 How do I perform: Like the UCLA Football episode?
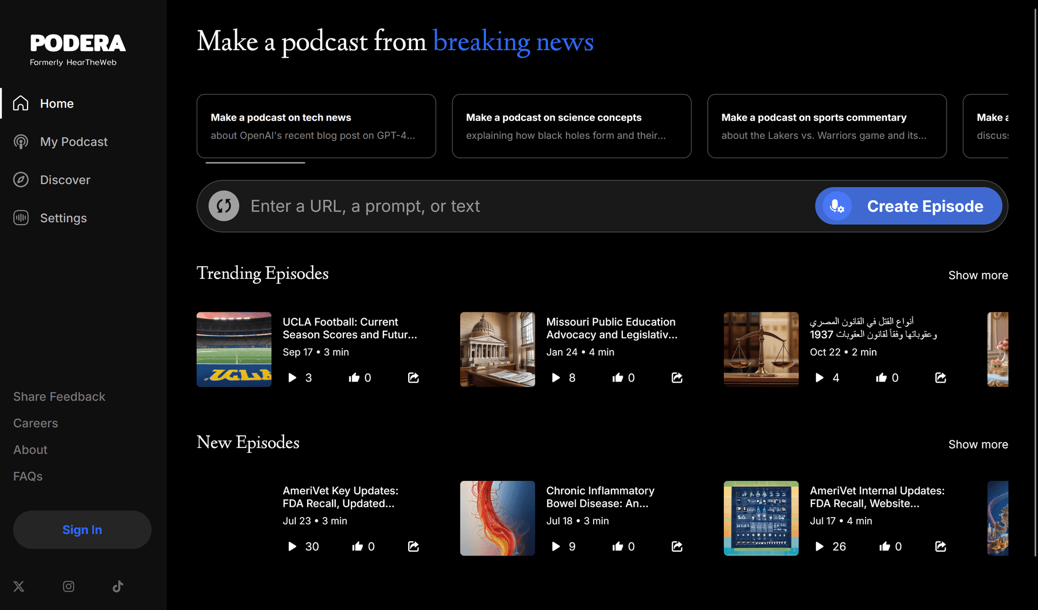tap(354, 378)
